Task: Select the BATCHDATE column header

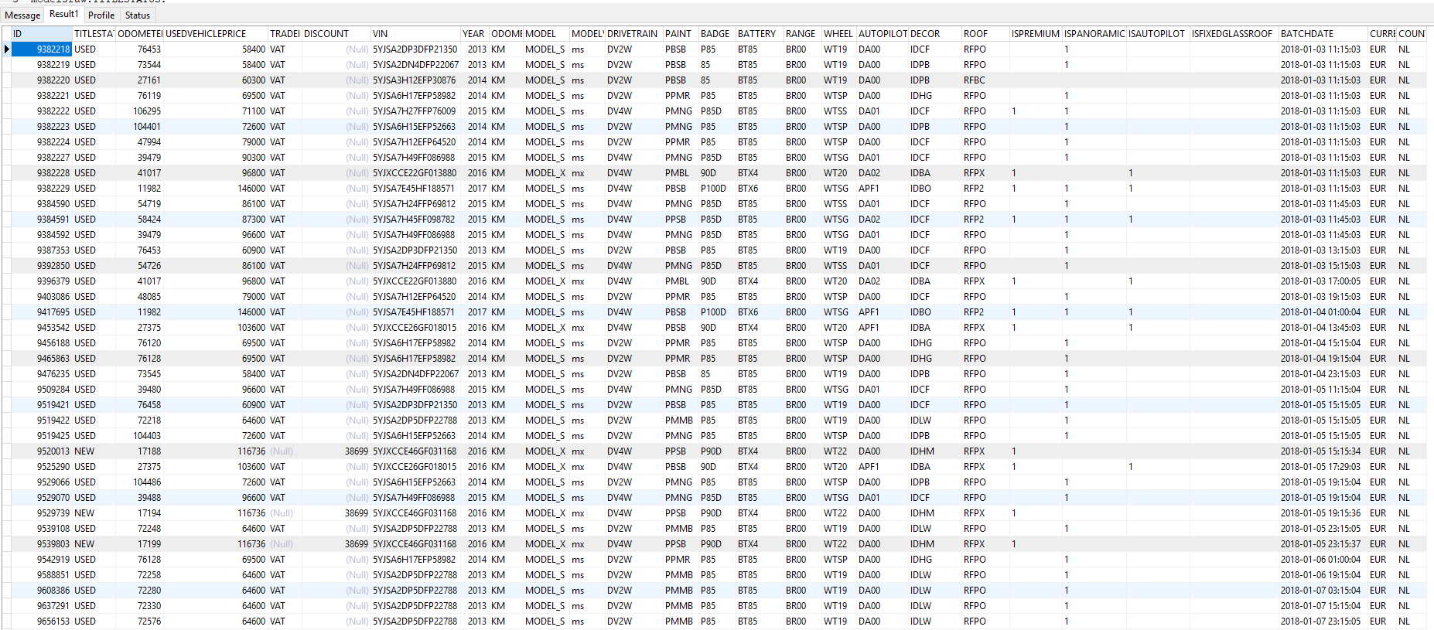Action: pyautogui.click(x=1323, y=34)
